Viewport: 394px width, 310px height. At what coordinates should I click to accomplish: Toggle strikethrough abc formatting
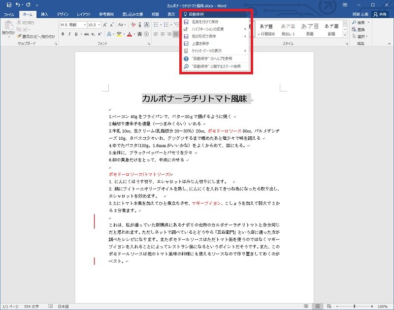pyautogui.click(x=87, y=34)
